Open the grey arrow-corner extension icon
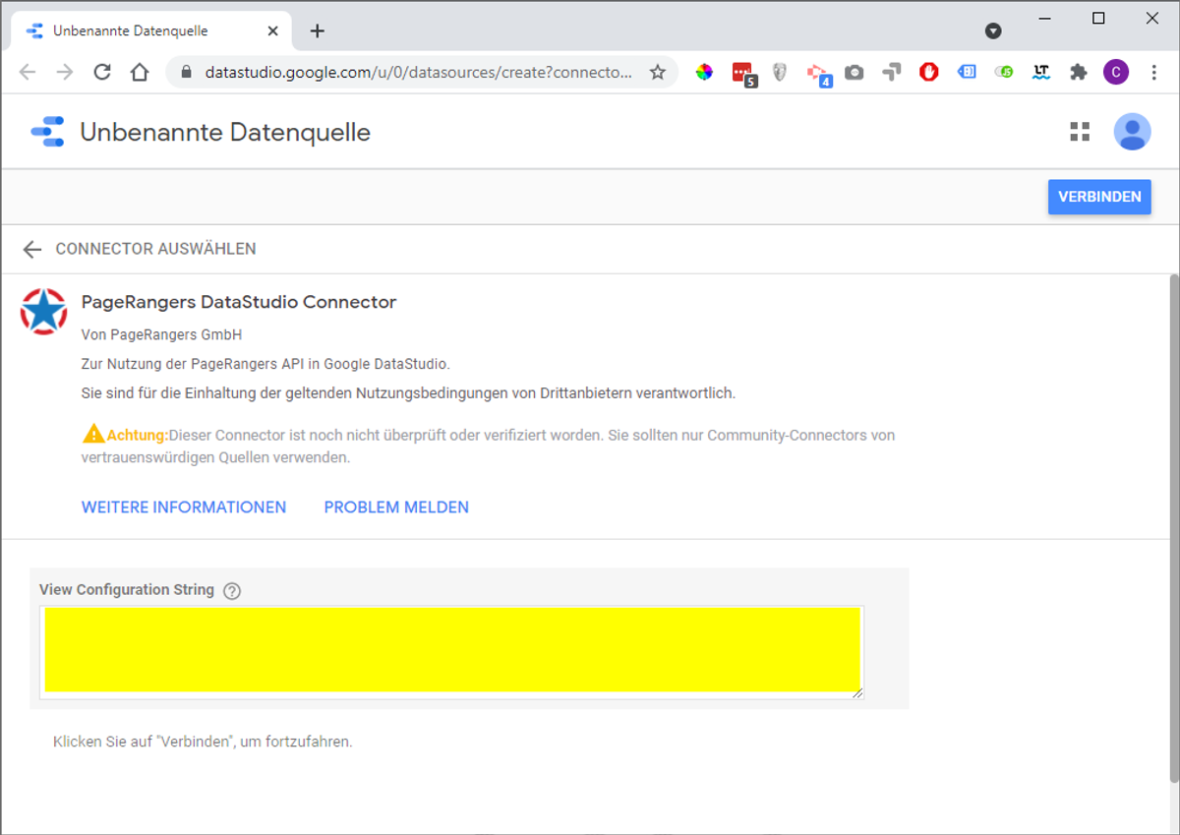This screenshot has height=835, width=1180. tap(892, 72)
